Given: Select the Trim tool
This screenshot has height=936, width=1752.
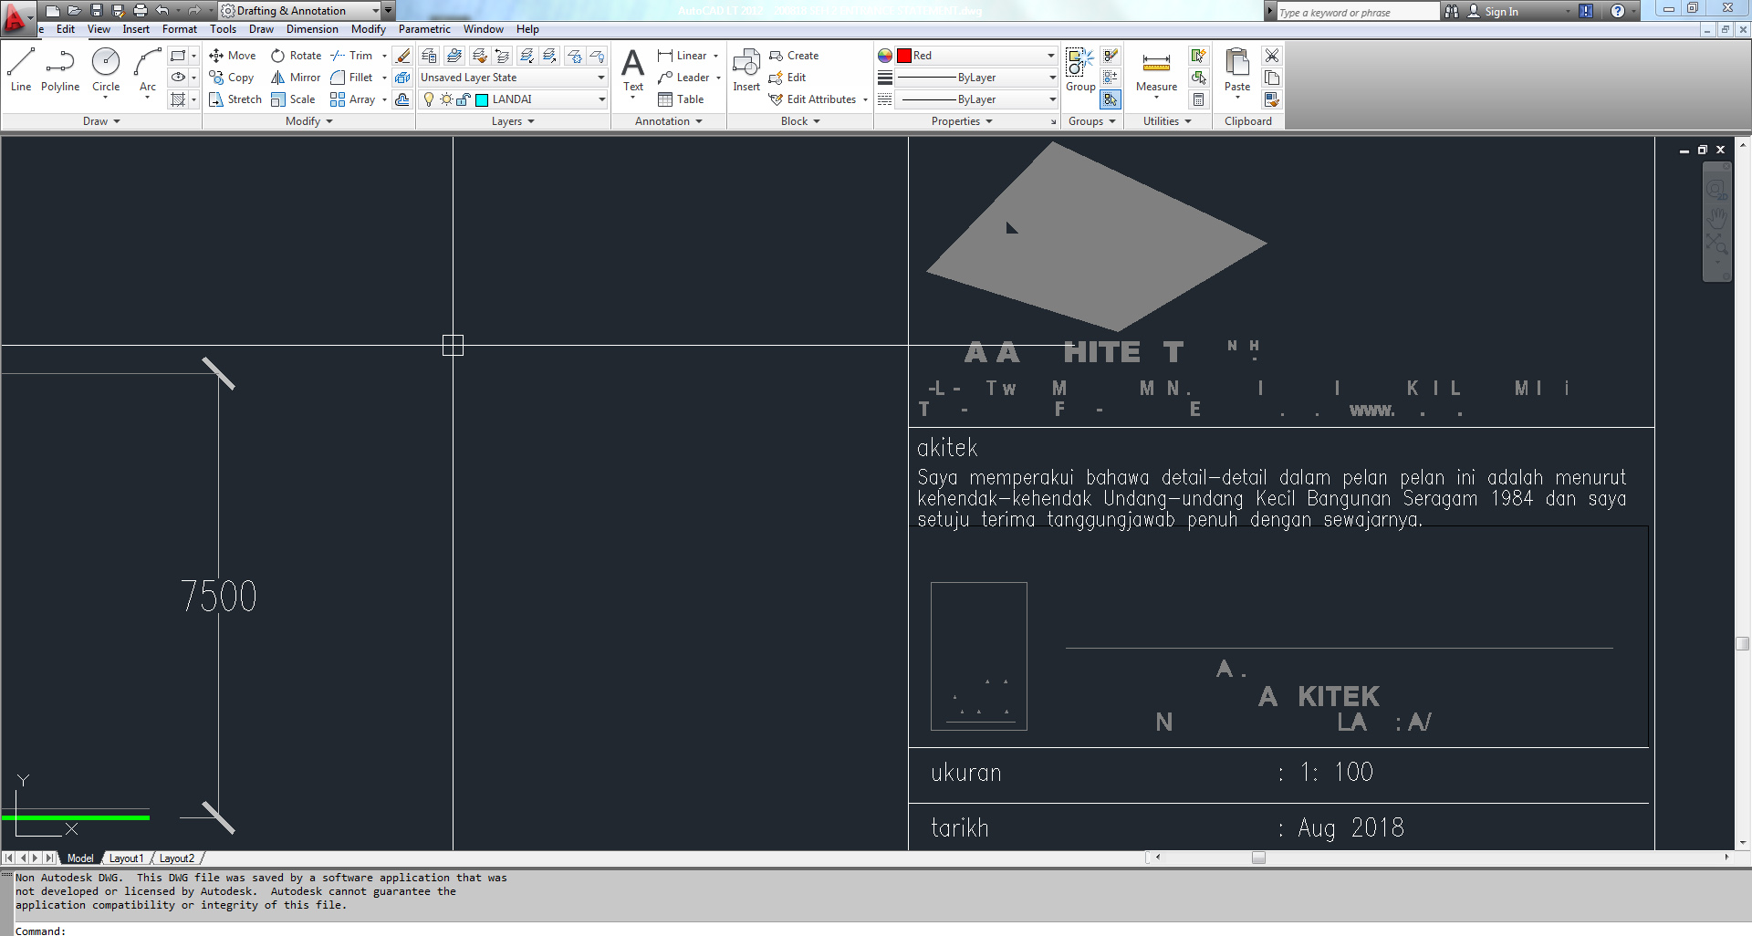Looking at the screenshot, I should [352, 56].
